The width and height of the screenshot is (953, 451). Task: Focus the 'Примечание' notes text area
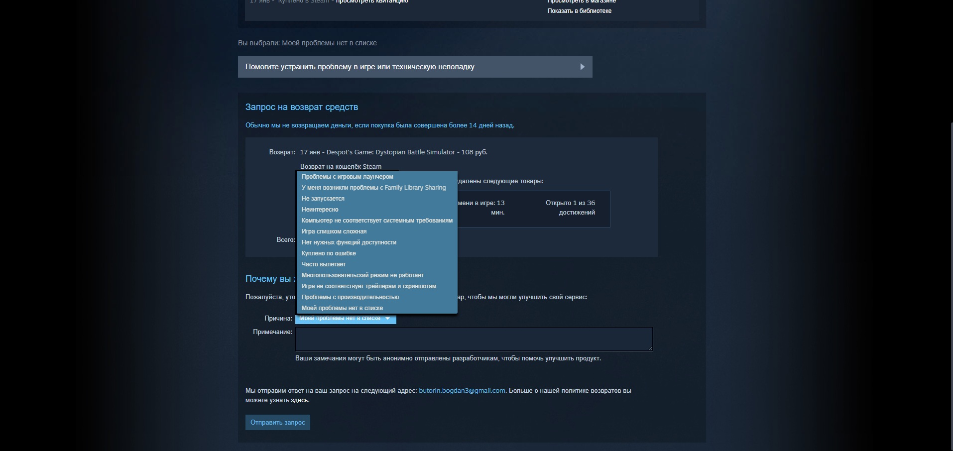click(x=474, y=339)
